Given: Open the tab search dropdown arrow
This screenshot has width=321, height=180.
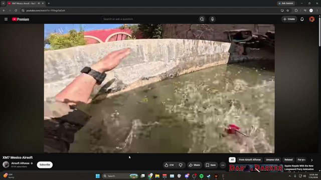Looking at the screenshot, I should (4, 3).
